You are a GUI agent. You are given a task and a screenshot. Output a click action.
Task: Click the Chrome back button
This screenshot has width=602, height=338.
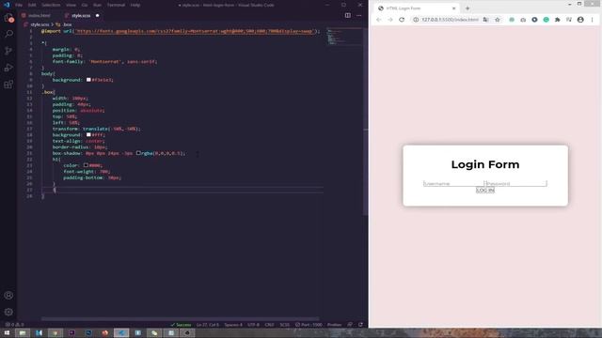click(378, 20)
